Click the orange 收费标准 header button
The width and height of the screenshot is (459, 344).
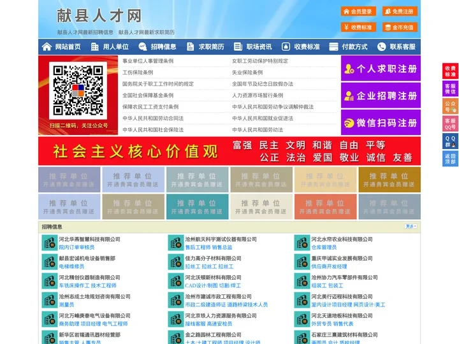[x=358, y=27]
